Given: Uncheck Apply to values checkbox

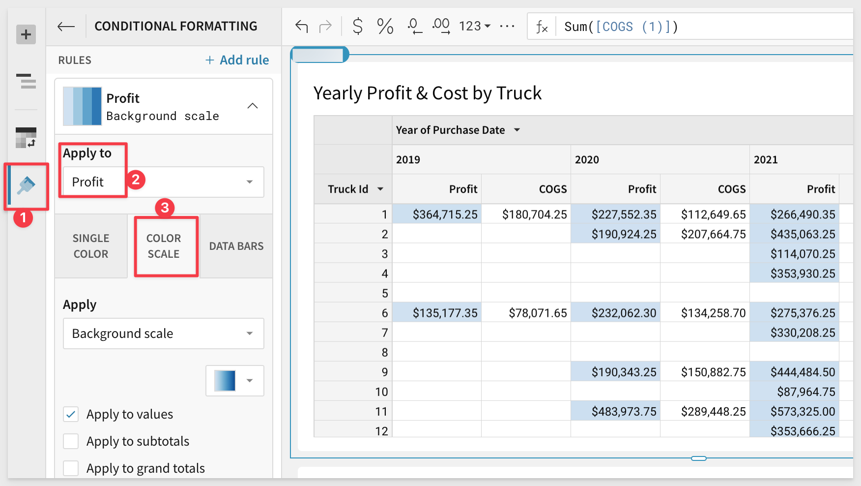Looking at the screenshot, I should 71,414.
